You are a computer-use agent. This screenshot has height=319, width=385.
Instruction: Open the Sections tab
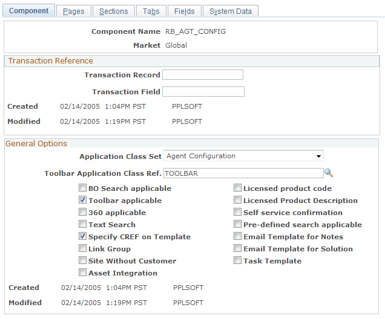[113, 11]
